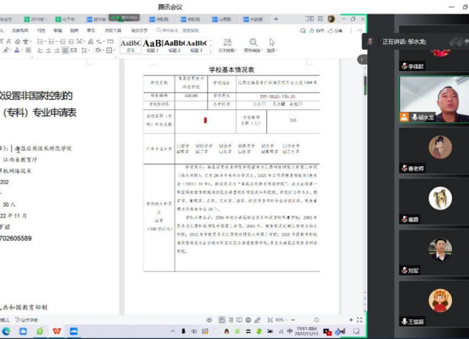
Task: Open Tencent Meeting icon in taskbar
Action: point(74,331)
